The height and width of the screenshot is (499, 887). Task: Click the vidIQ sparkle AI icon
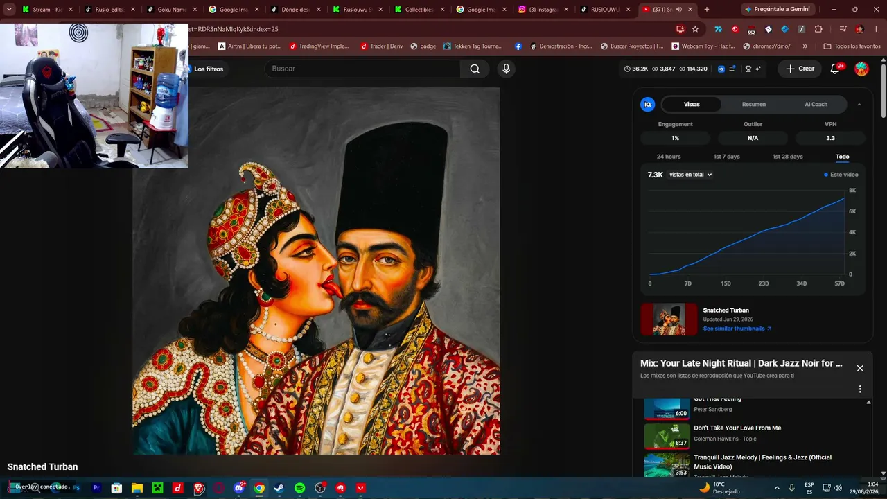pos(758,69)
